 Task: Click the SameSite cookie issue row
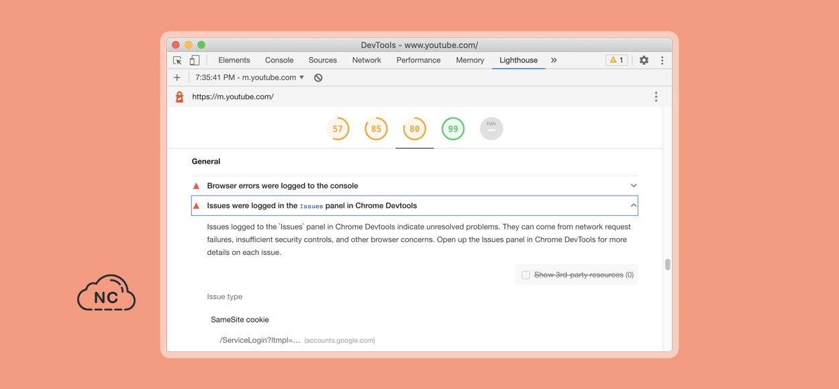tap(240, 320)
